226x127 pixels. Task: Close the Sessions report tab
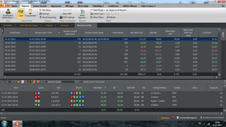(x=72, y=25)
